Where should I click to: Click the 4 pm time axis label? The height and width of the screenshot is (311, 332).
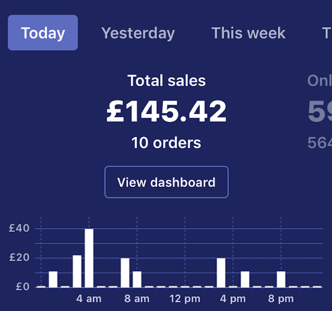tap(233, 299)
